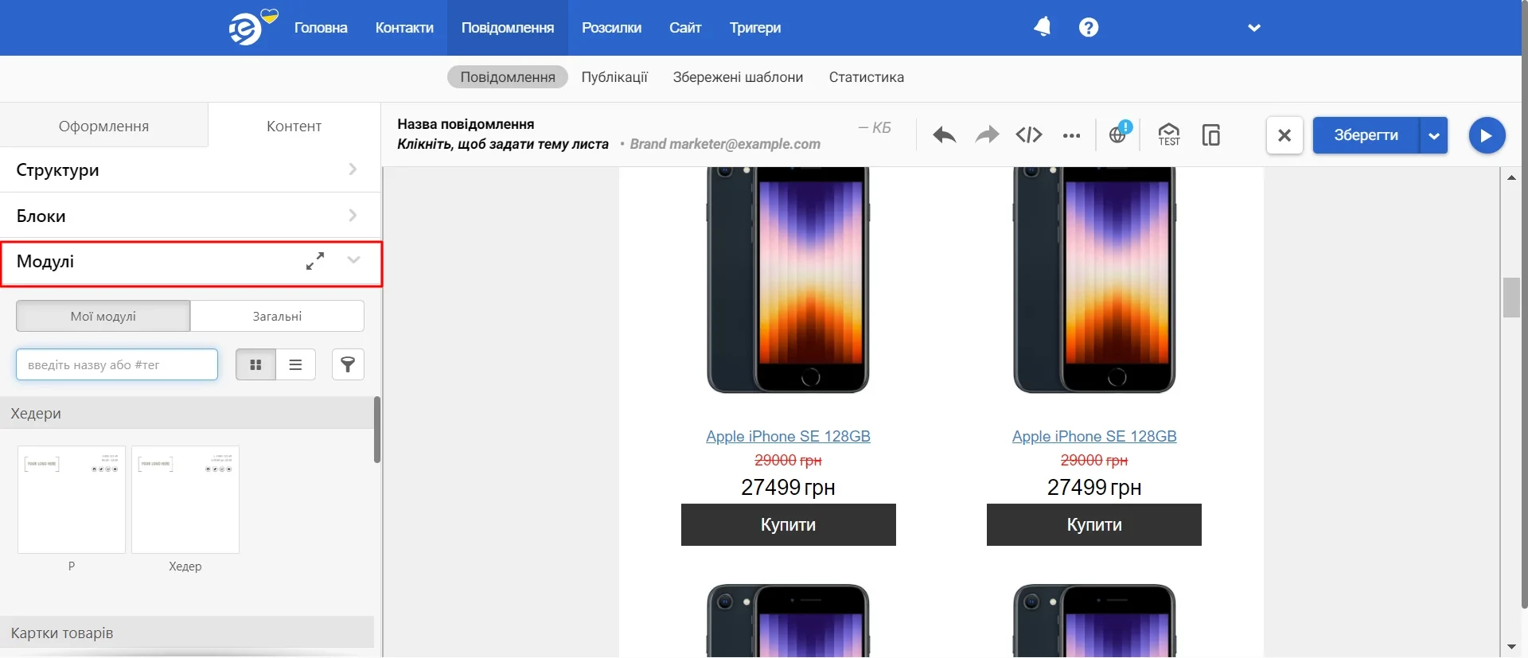
Task: Open the Статистика sub-tab
Action: pyautogui.click(x=867, y=77)
